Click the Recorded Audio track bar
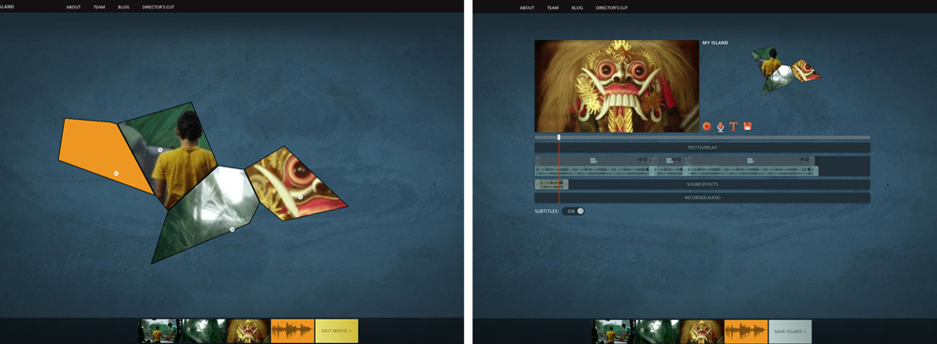 coord(702,197)
